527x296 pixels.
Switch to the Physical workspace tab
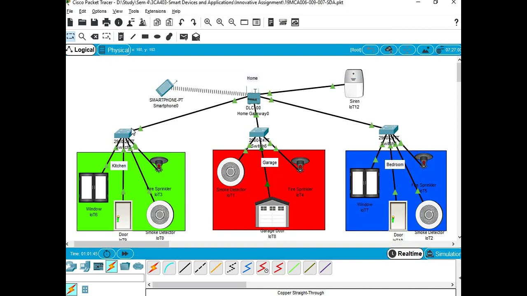[x=114, y=50]
